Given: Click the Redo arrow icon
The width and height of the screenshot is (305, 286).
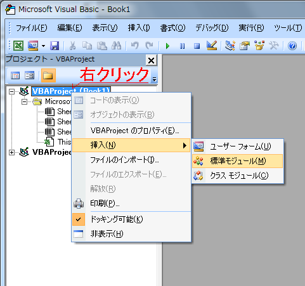Looking at the screenshot, I should 149,46.
